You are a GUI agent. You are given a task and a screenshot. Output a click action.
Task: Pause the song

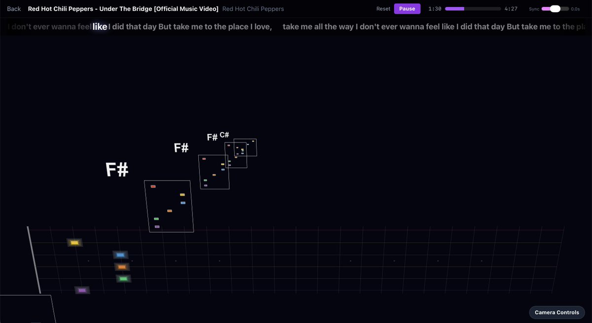(407, 9)
